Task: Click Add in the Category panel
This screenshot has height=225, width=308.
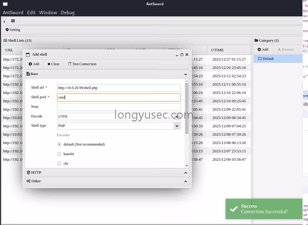Action: [263, 49]
